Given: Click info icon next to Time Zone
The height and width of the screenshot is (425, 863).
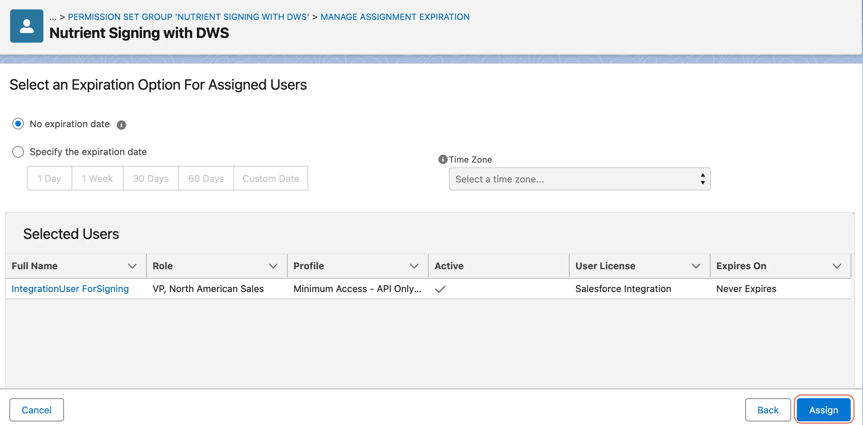Looking at the screenshot, I should pyautogui.click(x=443, y=159).
